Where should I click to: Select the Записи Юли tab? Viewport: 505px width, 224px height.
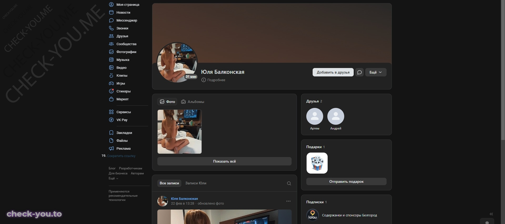tap(196, 183)
